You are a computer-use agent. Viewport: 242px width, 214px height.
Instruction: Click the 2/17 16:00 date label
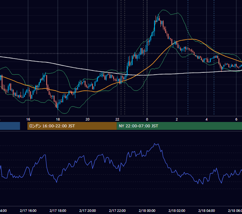28,210
